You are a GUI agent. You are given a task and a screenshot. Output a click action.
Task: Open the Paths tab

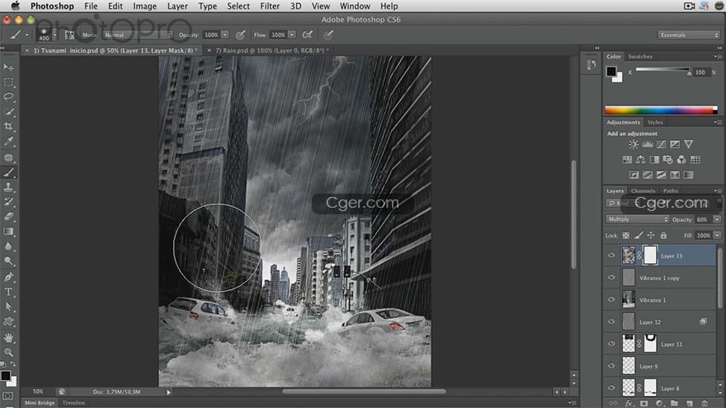coord(670,190)
